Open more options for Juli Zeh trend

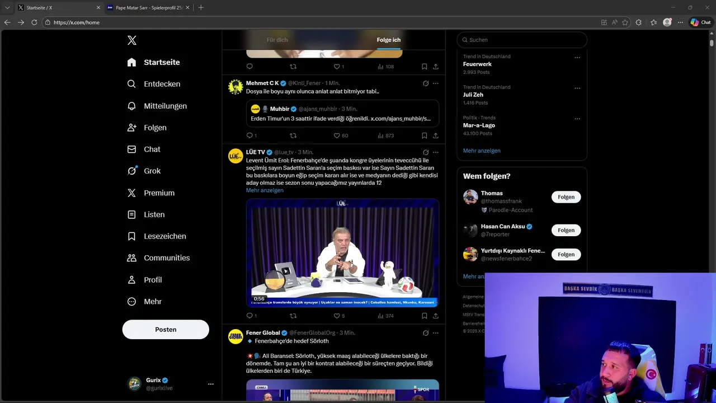coord(577,88)
